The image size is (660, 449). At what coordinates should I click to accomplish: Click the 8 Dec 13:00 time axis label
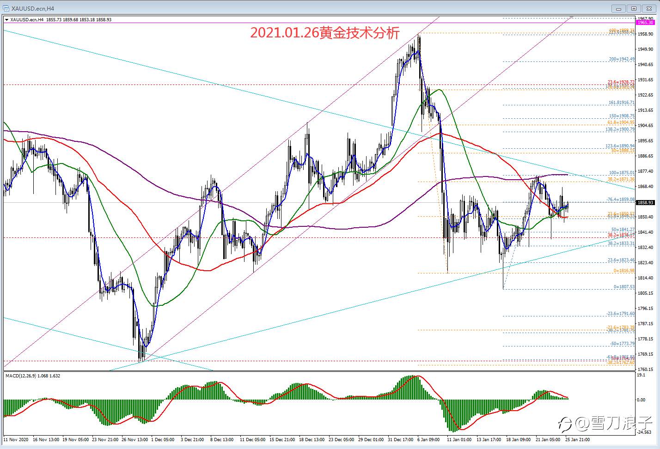pos(222,439)
